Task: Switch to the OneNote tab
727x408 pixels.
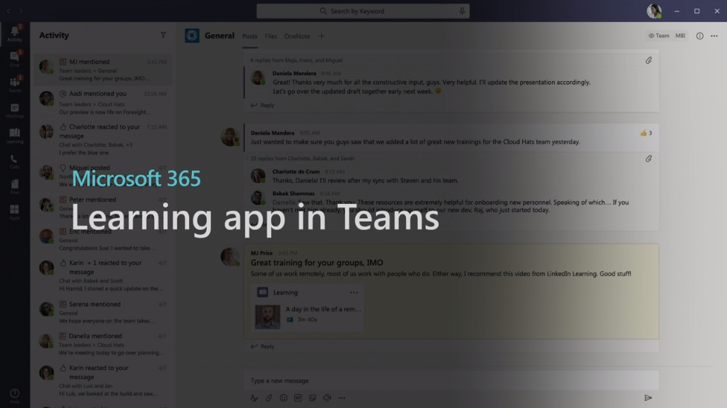Action: pyautogui.click(x=296, y=36)
